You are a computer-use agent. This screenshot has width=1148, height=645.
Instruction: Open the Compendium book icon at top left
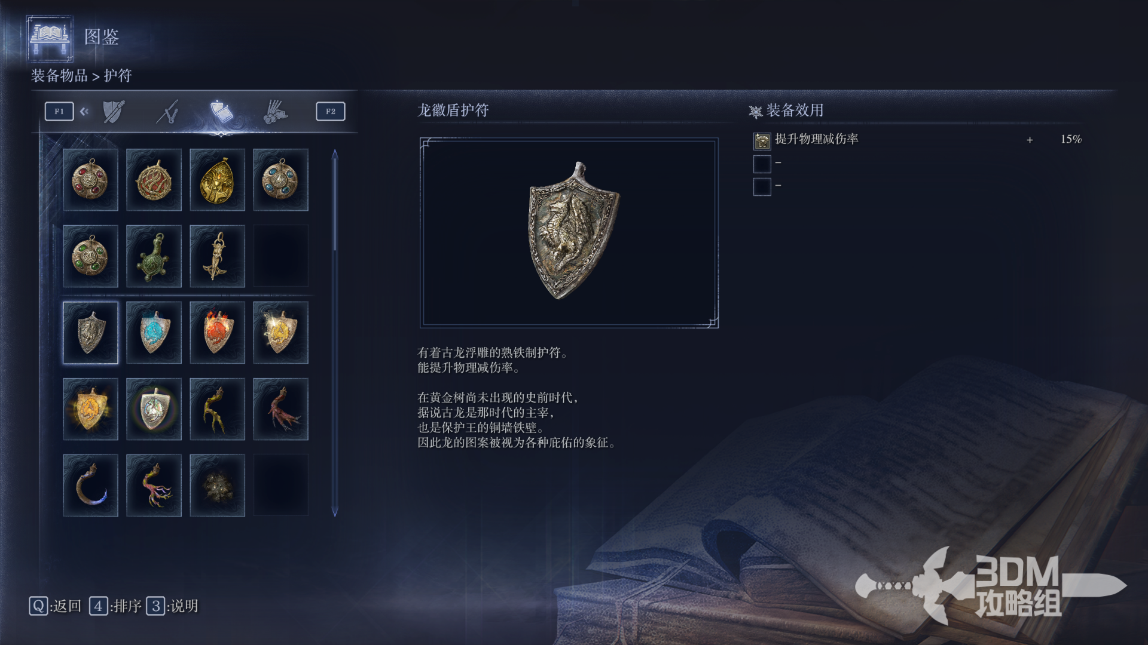pyautogui.click(x=50, y=38)
